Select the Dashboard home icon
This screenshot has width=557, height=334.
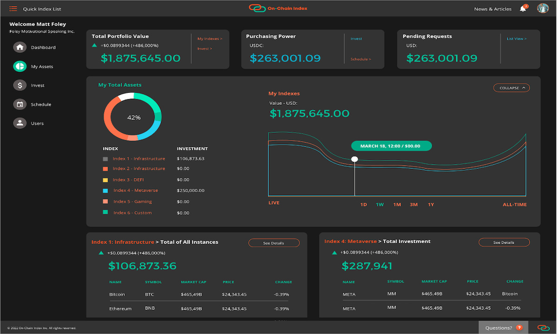coord(20,47)
